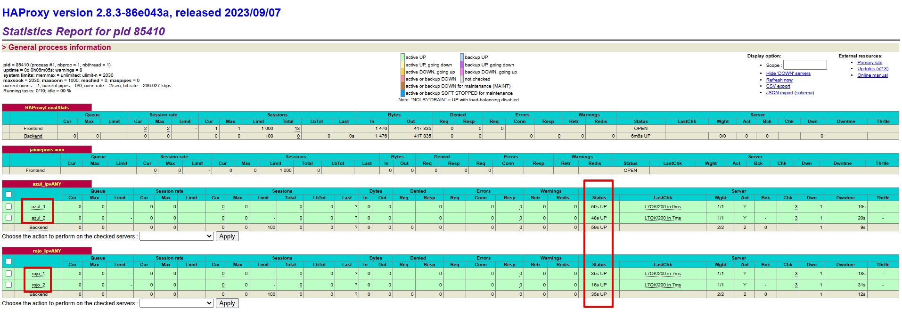This screenshot has width=902, height=334.
Task: Open the action dropdown under rojo_ipvANY table
Action: [x=177, y=303]
